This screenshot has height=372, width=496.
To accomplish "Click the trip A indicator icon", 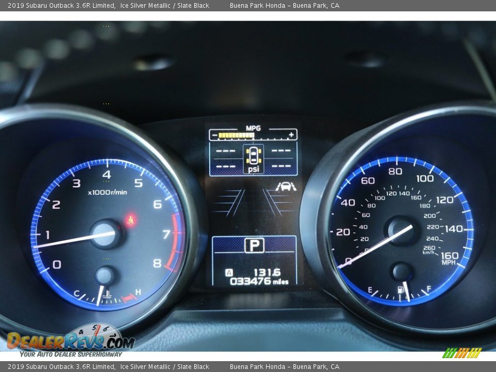I will pyautogui.click(x=229, y=272).
